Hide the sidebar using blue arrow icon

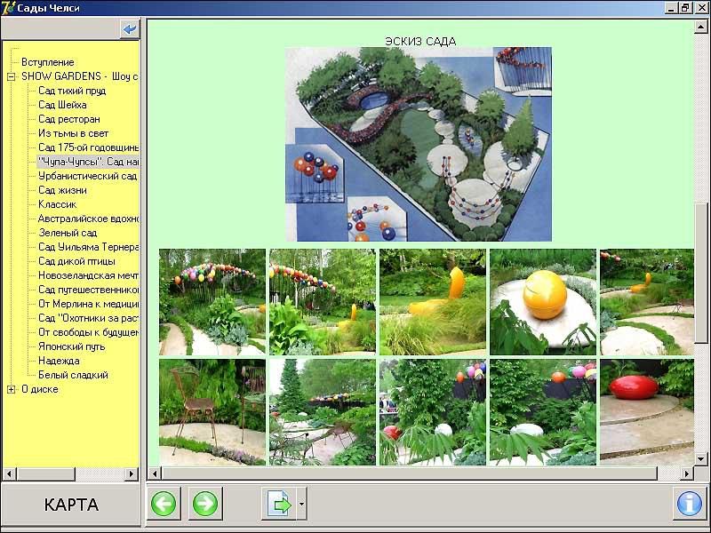pyautogui.click(x=131, y=29)
